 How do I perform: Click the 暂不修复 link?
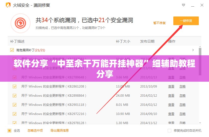(x=159, y=23)
